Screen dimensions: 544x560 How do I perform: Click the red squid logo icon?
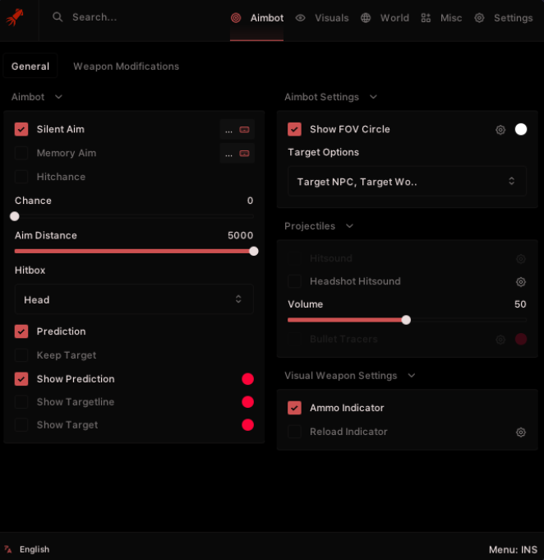click(15, 17)
